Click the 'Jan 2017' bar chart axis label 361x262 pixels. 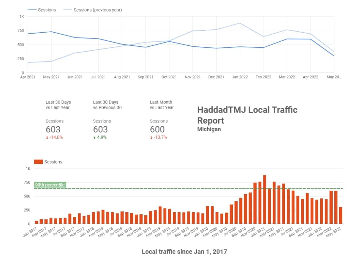click(30, 232)
